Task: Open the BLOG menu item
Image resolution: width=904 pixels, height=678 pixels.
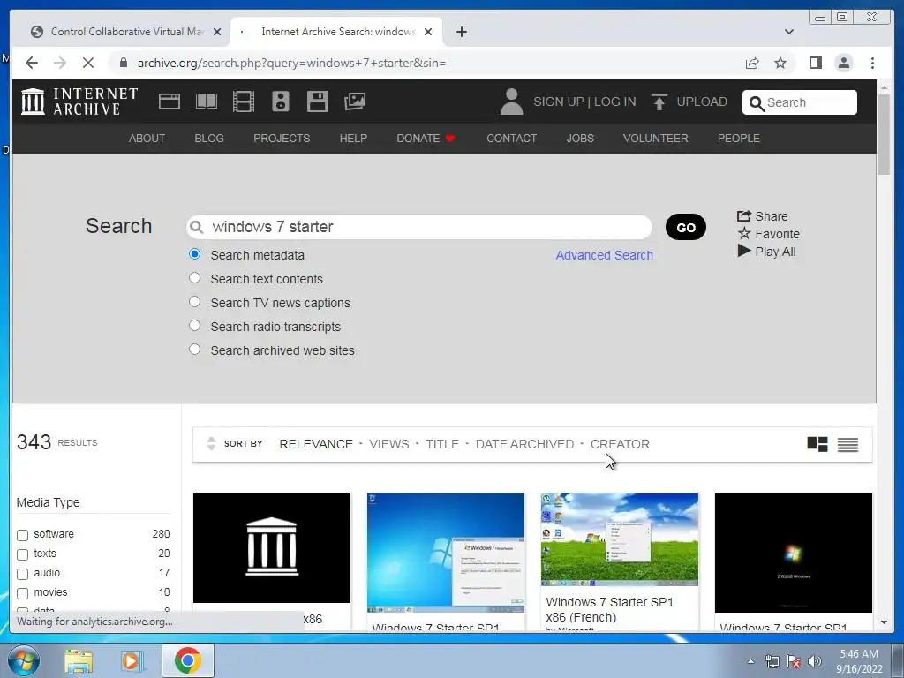Action: [209, 139]
